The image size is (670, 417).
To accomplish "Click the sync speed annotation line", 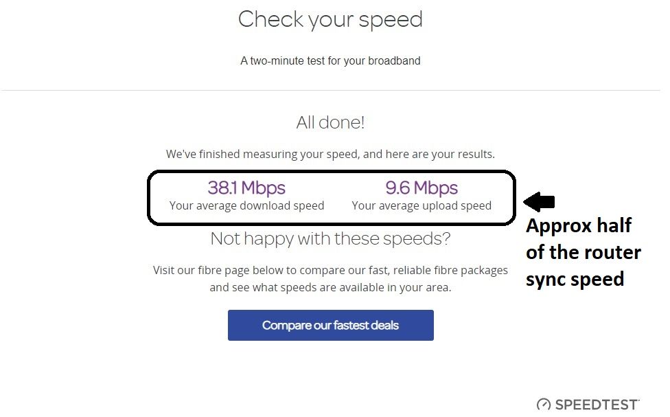I will [x=575, y=279].
